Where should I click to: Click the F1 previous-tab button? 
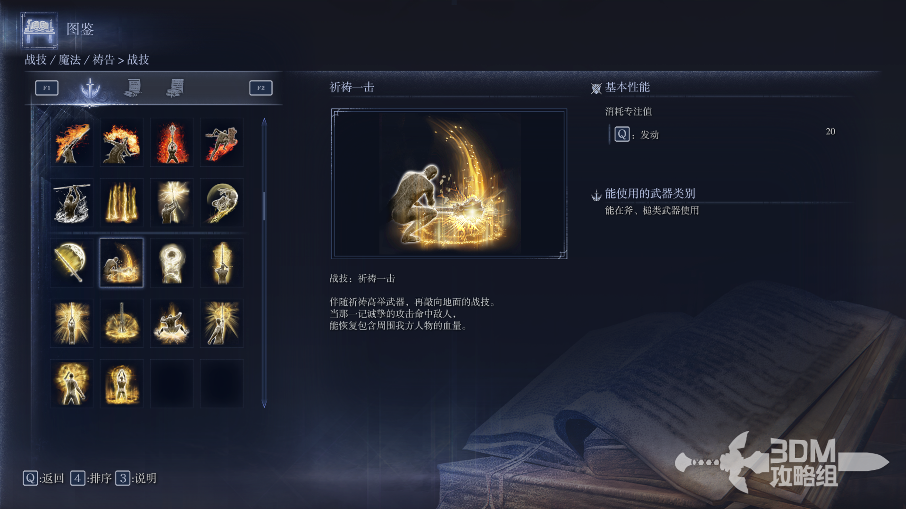47,88
